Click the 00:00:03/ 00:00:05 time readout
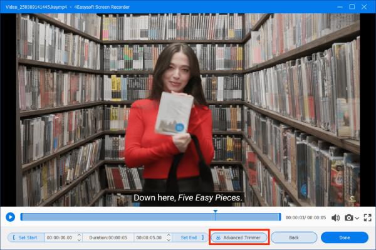This screenshot has height=250, width=376. coord(306,217)
